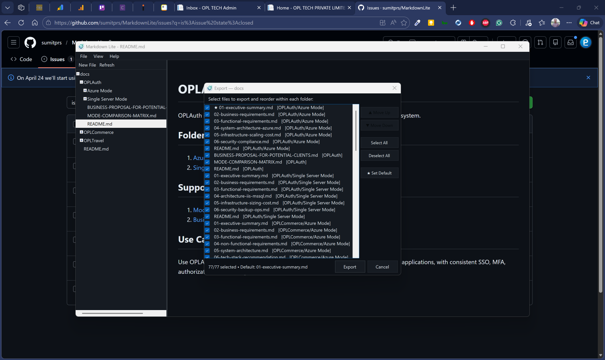Image resolution: width=605 pixels, height=360 pixels.
Task: Expand the OPLCommerce folder
Action: (81, 132)
